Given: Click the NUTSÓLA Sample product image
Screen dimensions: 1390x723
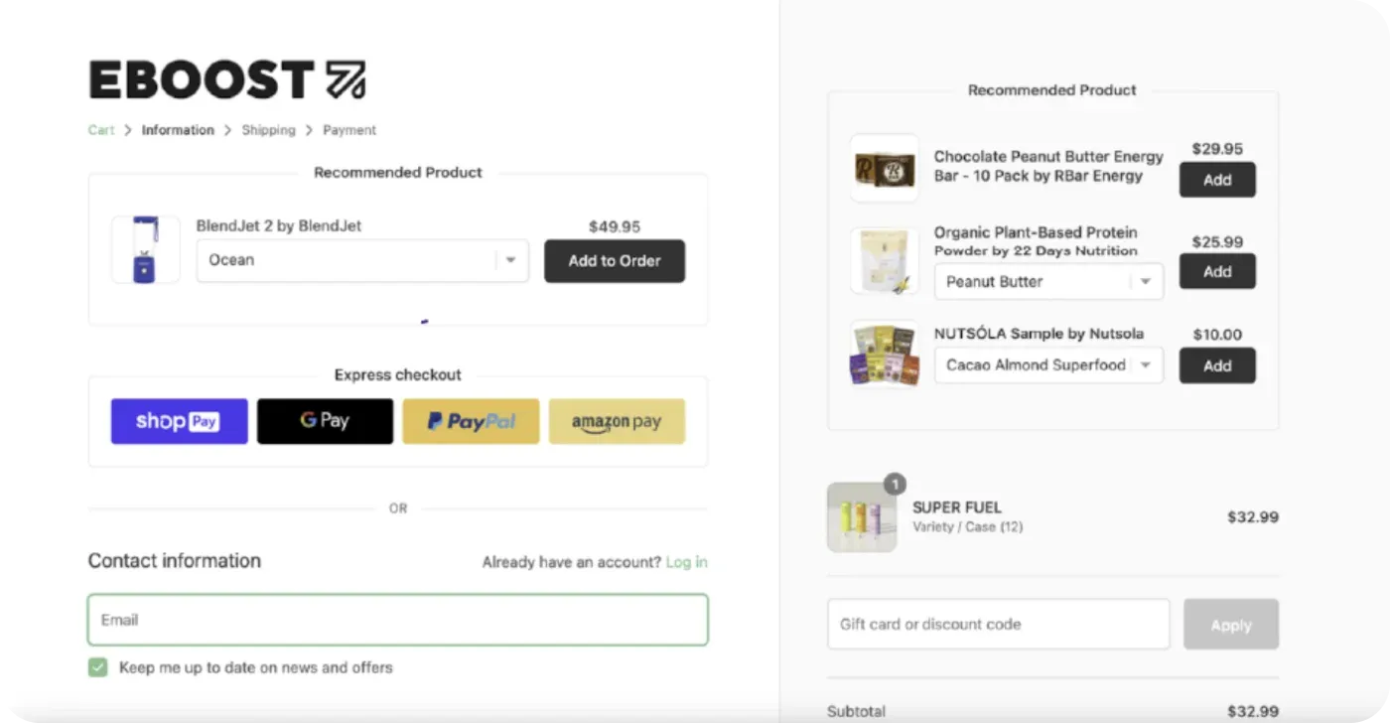Looking at the screenshot, I should (884, 355).
